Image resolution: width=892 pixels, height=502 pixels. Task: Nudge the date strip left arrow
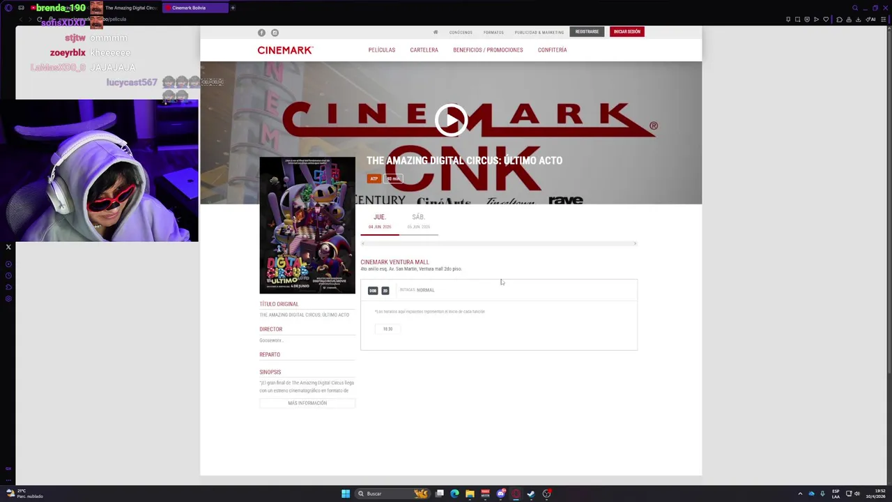click(x=362, y=243)
